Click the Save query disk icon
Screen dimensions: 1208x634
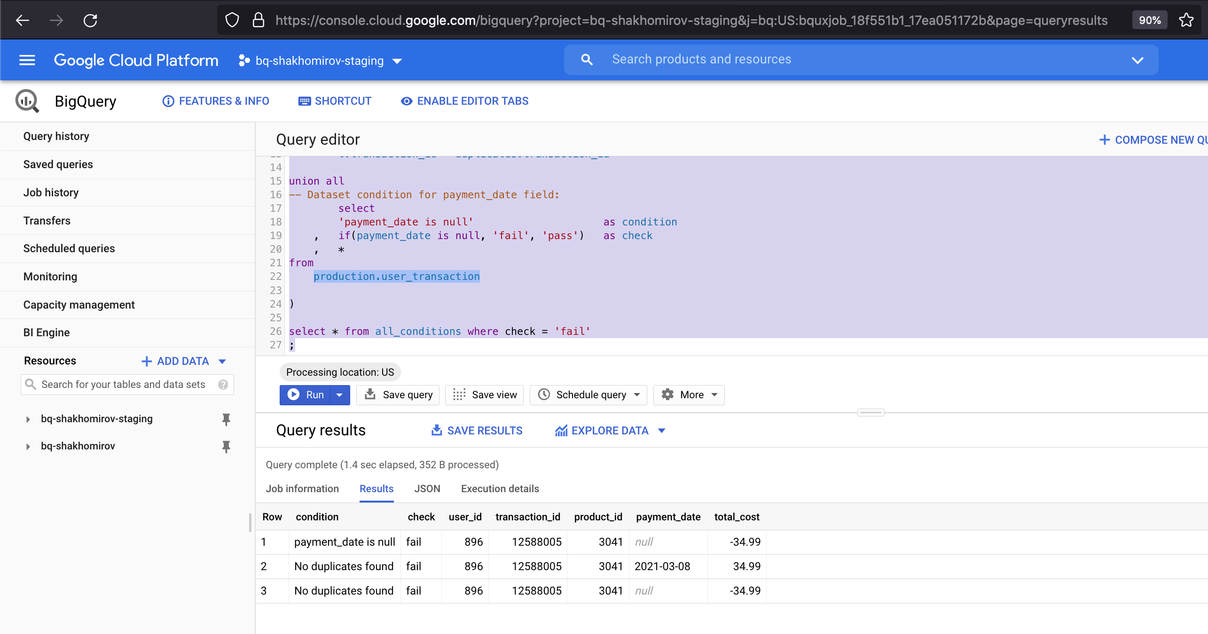[x=370, y=394]
